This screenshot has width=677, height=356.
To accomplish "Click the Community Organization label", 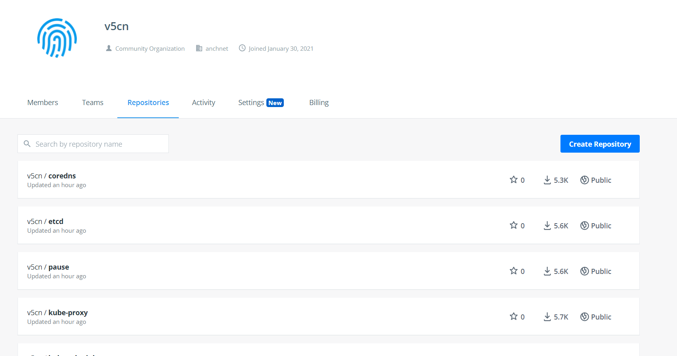I will point(150,48).
